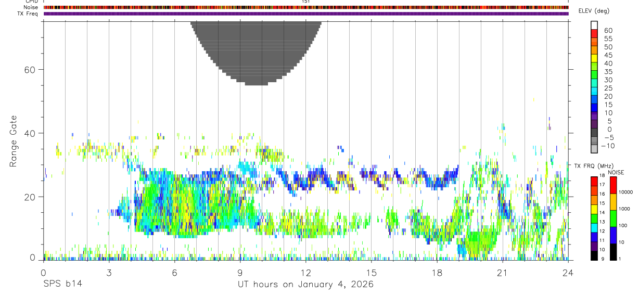Click the '9' tick label on the UT hours axis
The width and height of the screenshot is (639, 295).
tap(240, 273)
